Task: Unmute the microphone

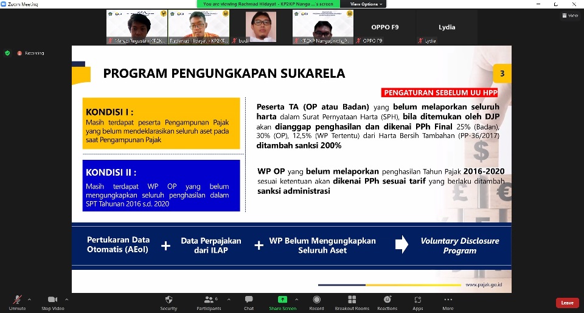Action: point(17,300)
